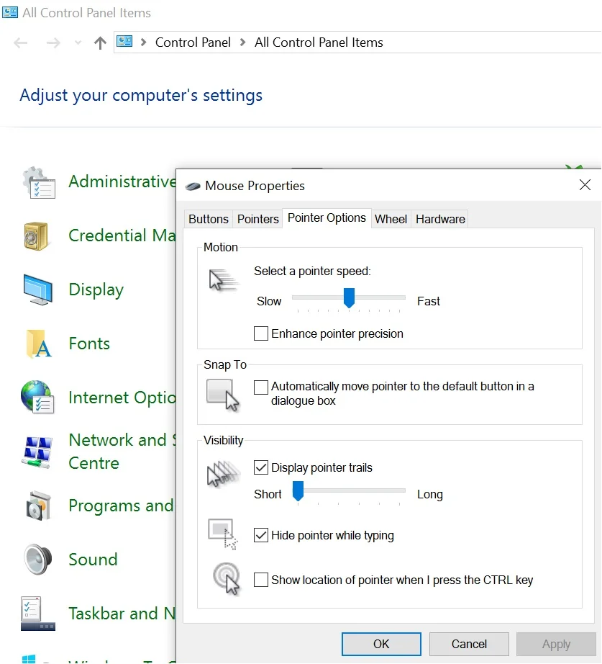This screenshot has width=602, height=664.
Task: Open the Fonts folder icon
Action: coord(38,344)
